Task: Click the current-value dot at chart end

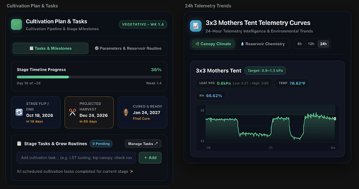Action: [x=335, y=118]
